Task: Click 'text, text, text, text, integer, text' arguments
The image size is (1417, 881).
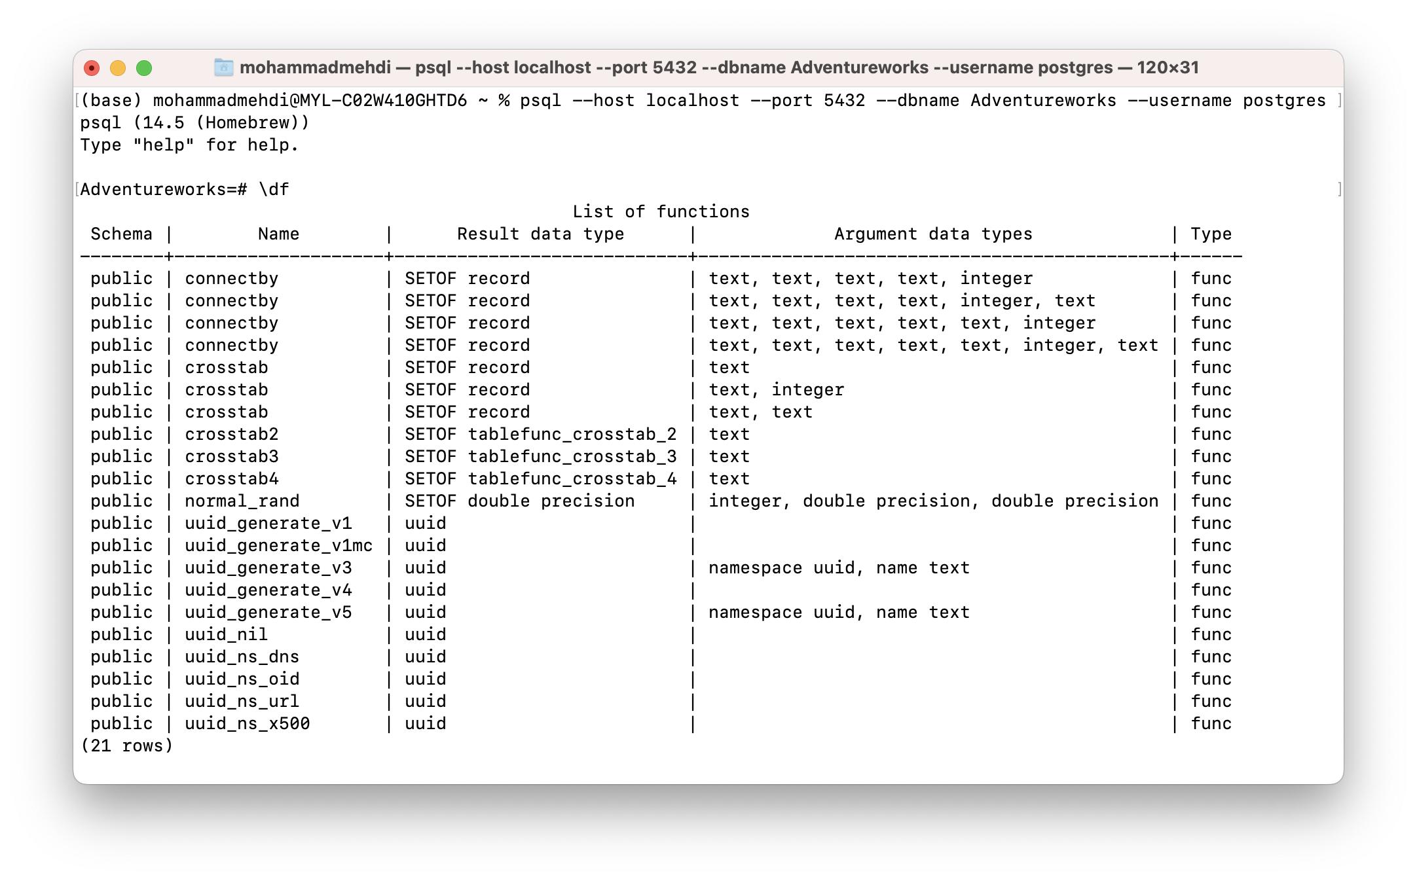Action: [902, 301]
